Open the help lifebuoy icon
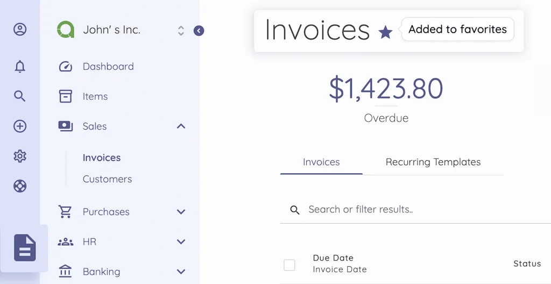The width and height of the screenshot is (551, 284). pos(20,186)
